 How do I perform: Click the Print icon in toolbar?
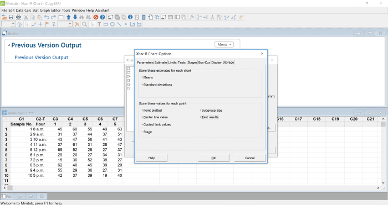pyautogui.click(x=18, y=17)
